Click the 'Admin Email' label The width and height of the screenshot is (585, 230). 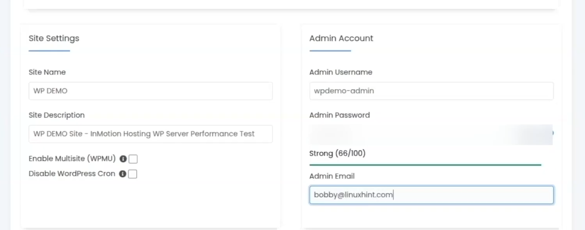click(x=332, y=176)
